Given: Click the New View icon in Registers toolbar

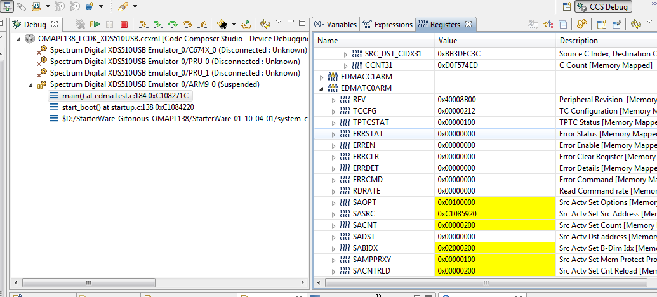Looking at the screenshot, I should click(x=602, y=25).
